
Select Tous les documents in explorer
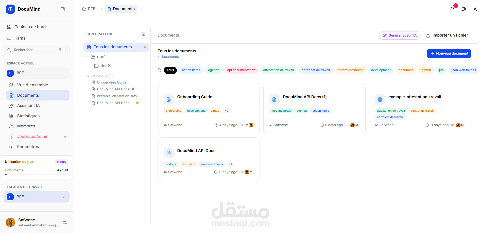(116, 47)
